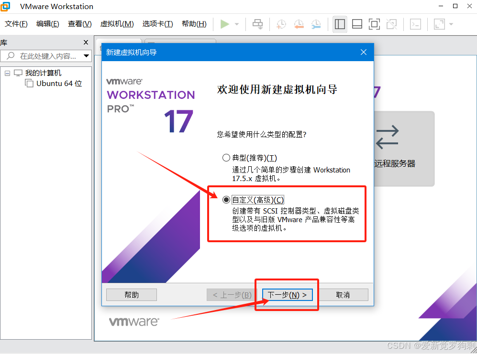This screenshot has height=354, width=477.
Task: Close the 新建虚拟机向导 dialog
Action: 363,52
